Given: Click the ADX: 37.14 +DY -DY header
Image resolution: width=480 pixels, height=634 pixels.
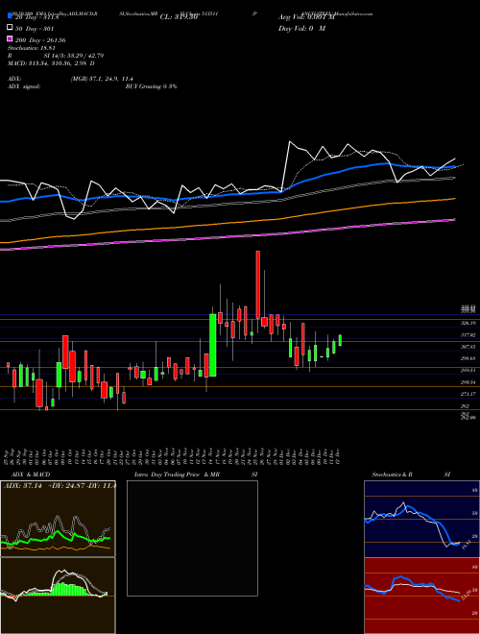Looking at the screenshot, I should click(x=60, y=484).
